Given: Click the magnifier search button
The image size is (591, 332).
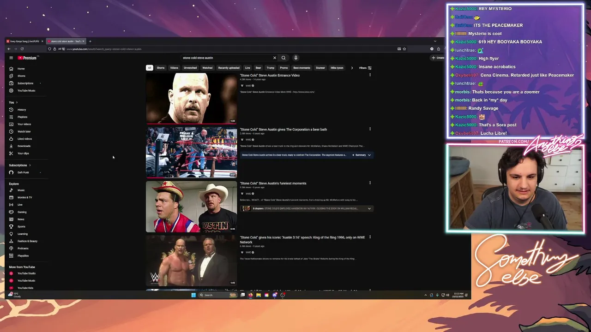Looking at the screenshot, I should pyautogui.click(x=283, y=58).
